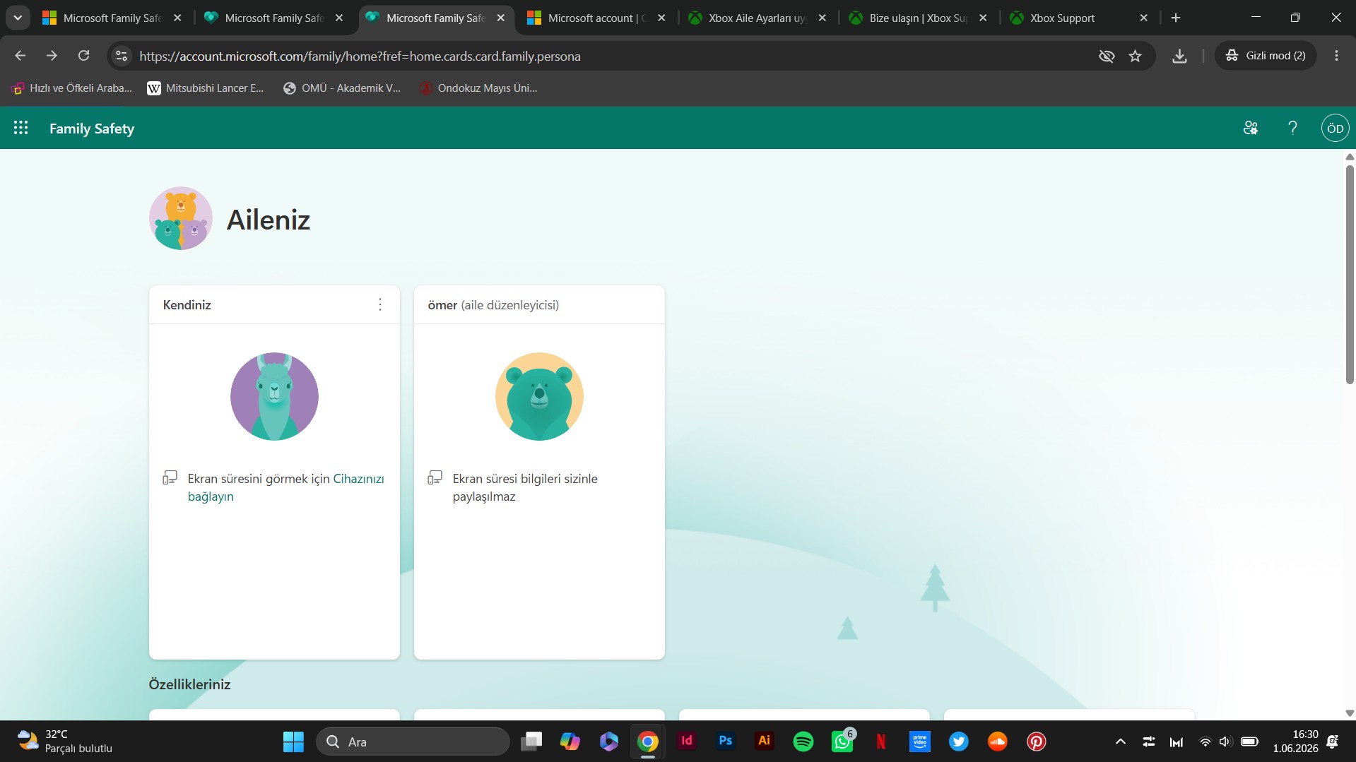
Task: Open the Ondokuz Mayıs Üni bookmark
Action: pyautogui.click(x=478, y=88)
